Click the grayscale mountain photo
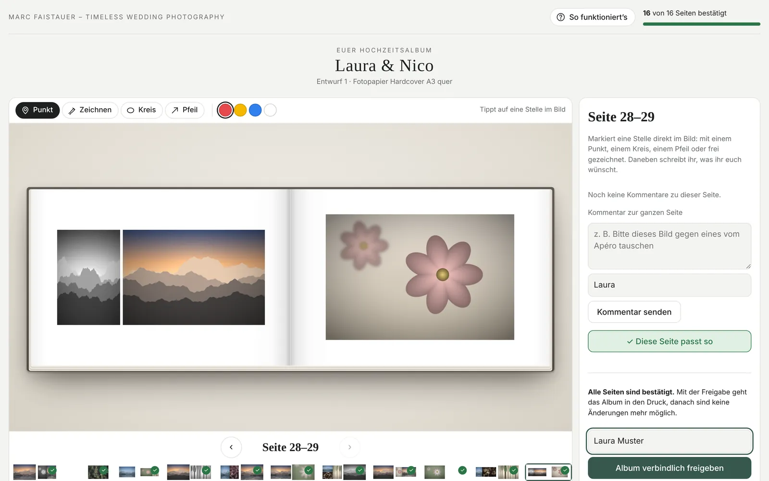This screenshot has width=769, height=481. click(88, 277)
